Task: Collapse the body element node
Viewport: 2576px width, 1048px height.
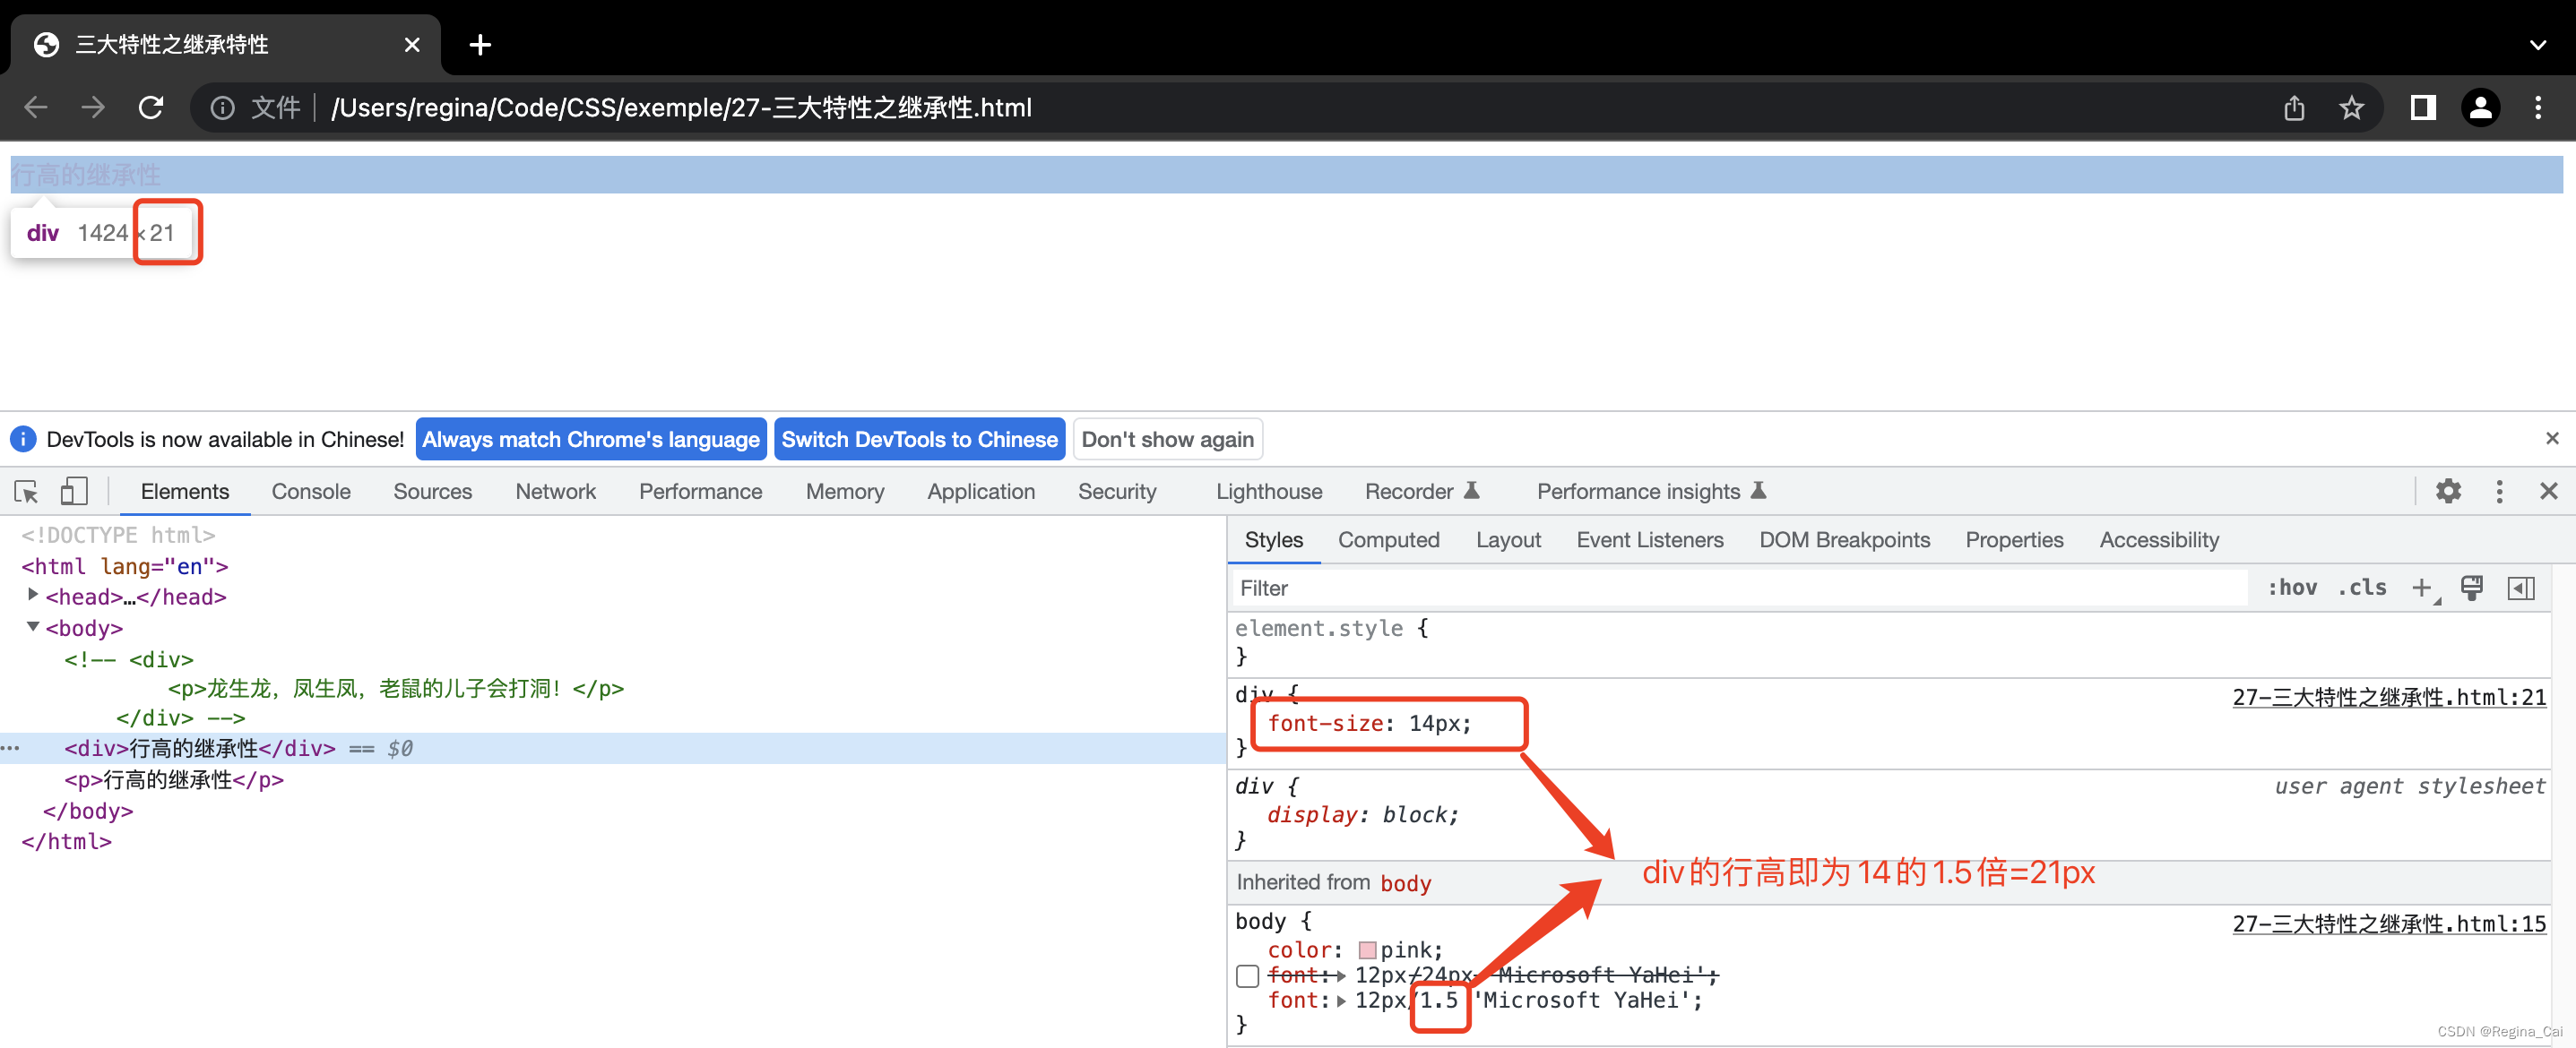Action: (33, 626)
